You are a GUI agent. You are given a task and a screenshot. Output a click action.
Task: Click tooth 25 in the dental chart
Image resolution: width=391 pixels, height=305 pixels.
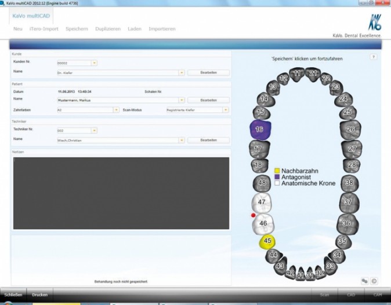pyautogui.click(x=347, y=112)
